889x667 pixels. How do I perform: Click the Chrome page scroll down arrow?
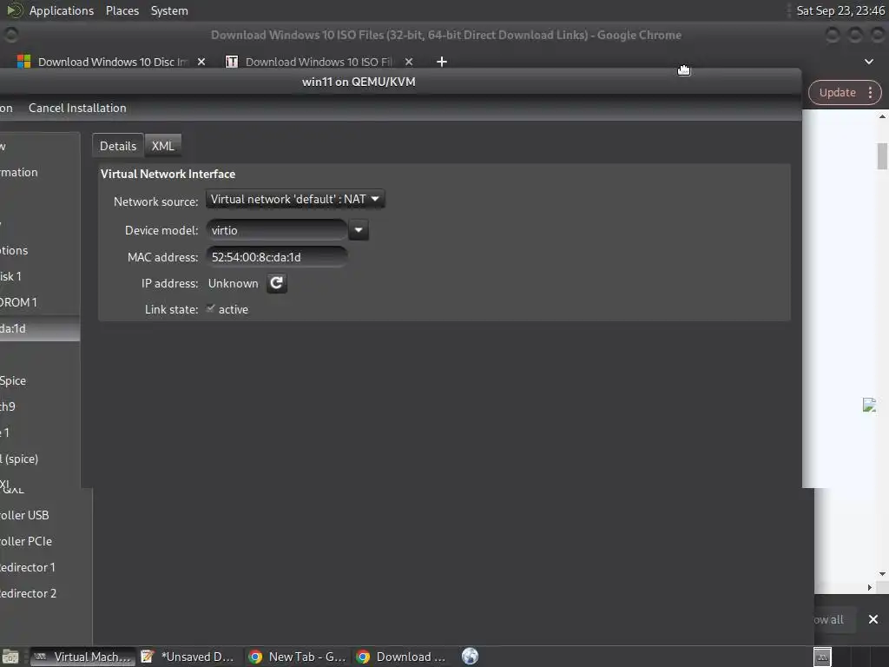[x=882, y=574]
